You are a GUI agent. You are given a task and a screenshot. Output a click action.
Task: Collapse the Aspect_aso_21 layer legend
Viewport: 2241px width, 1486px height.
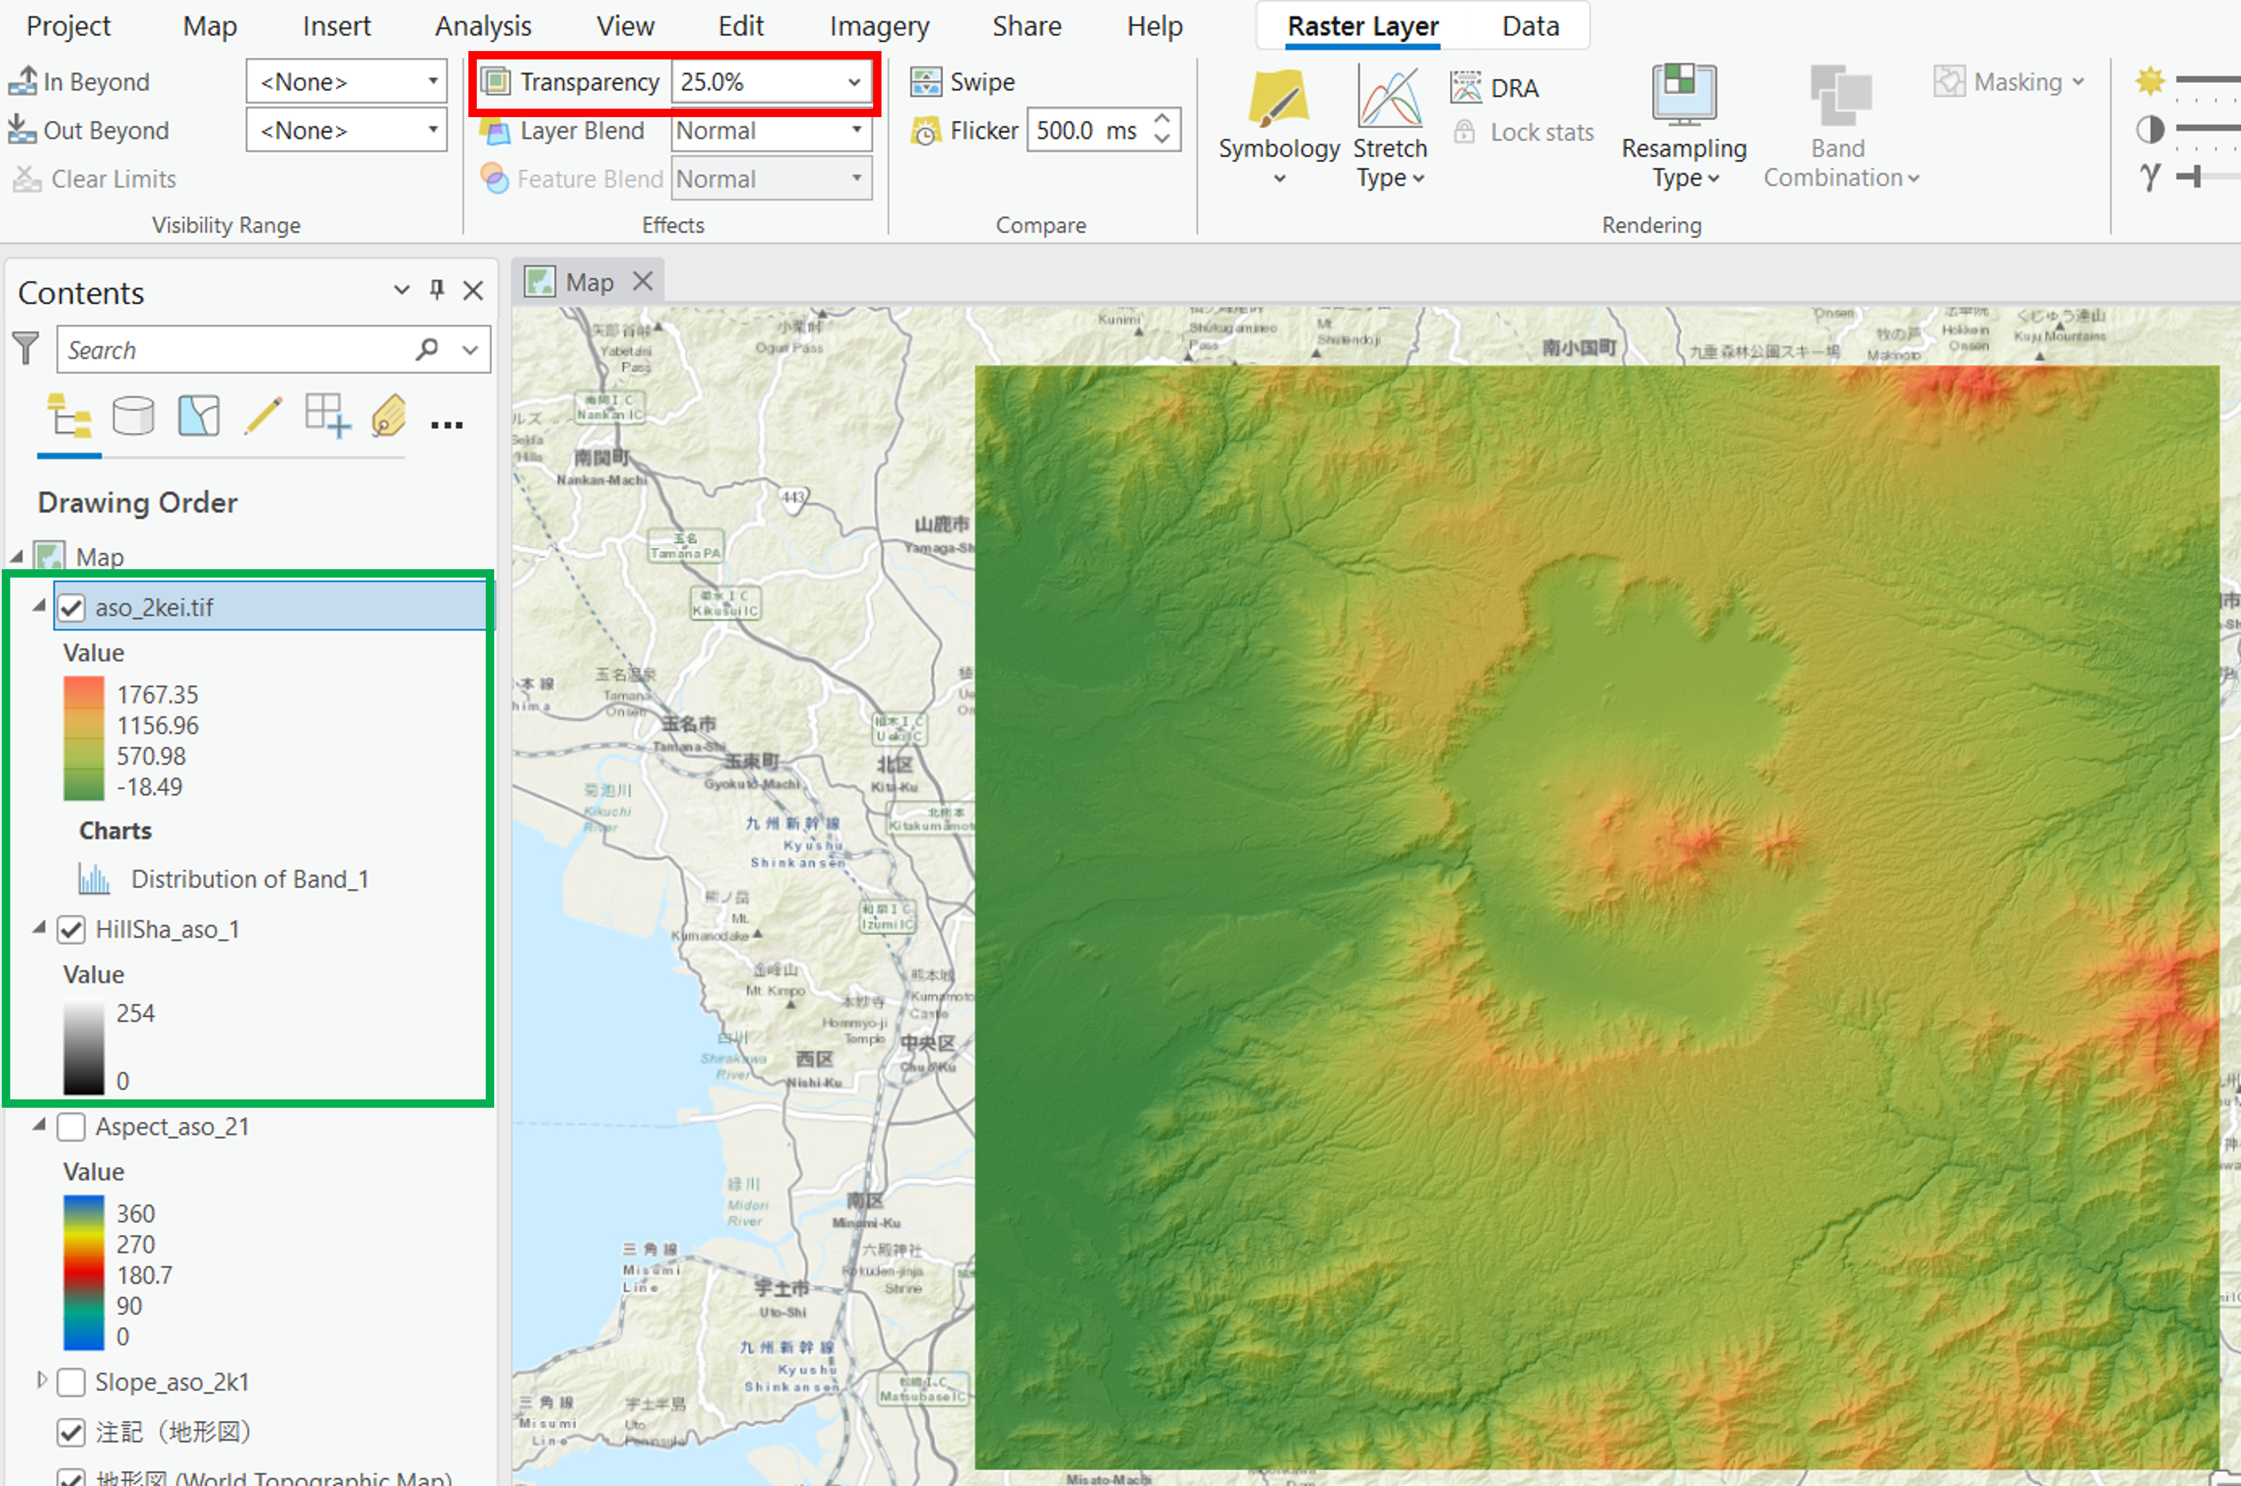(39, 1125)
